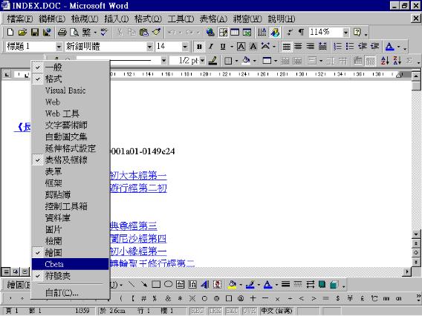The image size is (422, 316).
Task: Follow the link 遊行經第二初
Action: (138, 188)
